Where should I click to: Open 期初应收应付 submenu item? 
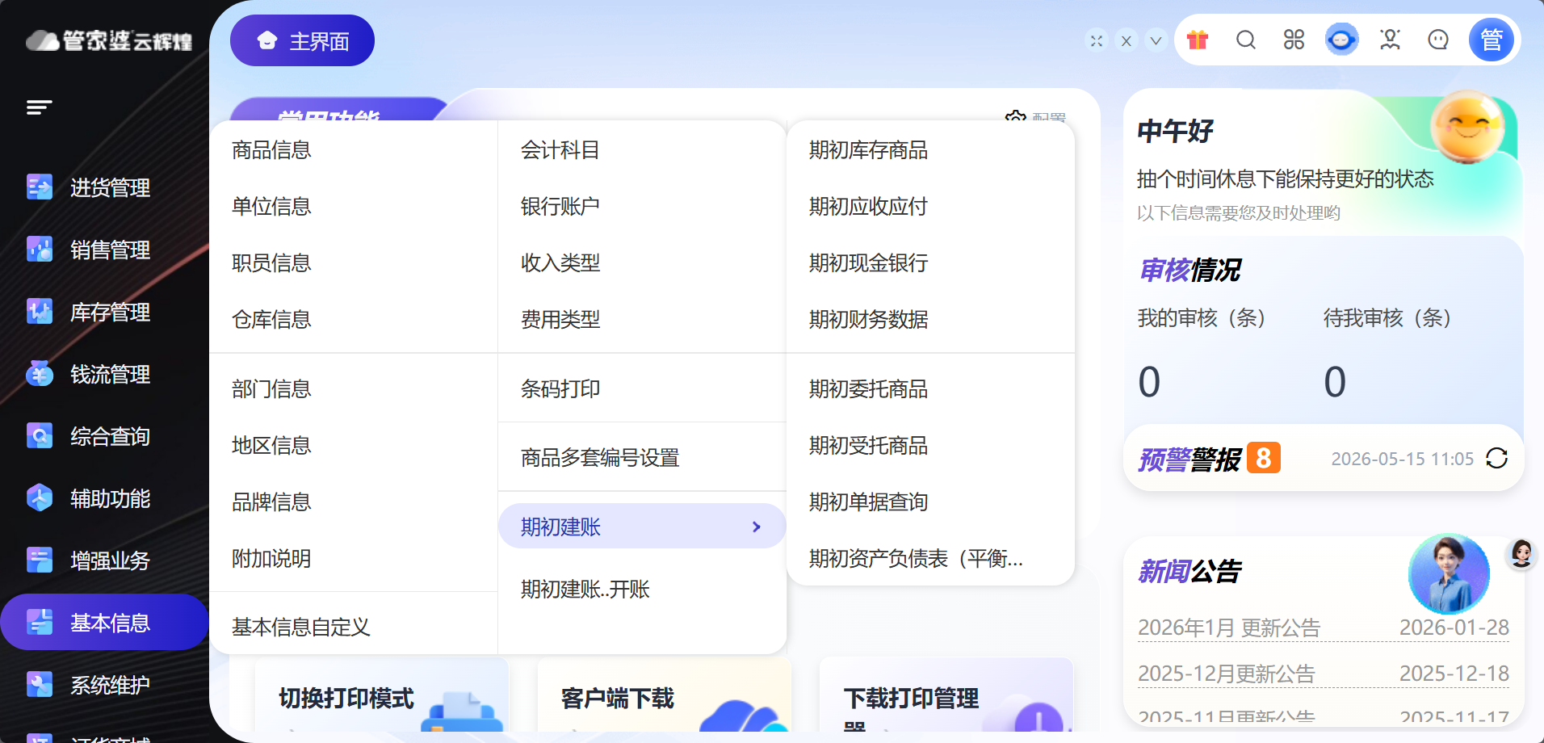(869, 207)
